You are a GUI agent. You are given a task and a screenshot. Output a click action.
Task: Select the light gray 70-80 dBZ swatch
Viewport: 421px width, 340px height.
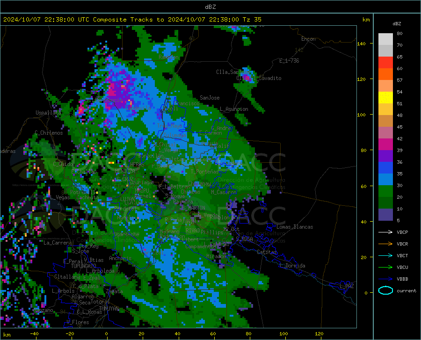385,39
